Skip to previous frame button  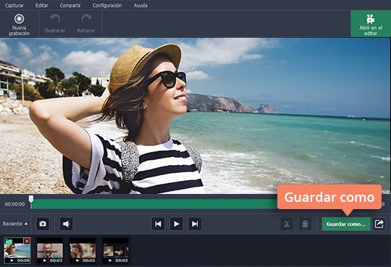tap(158, 224)
